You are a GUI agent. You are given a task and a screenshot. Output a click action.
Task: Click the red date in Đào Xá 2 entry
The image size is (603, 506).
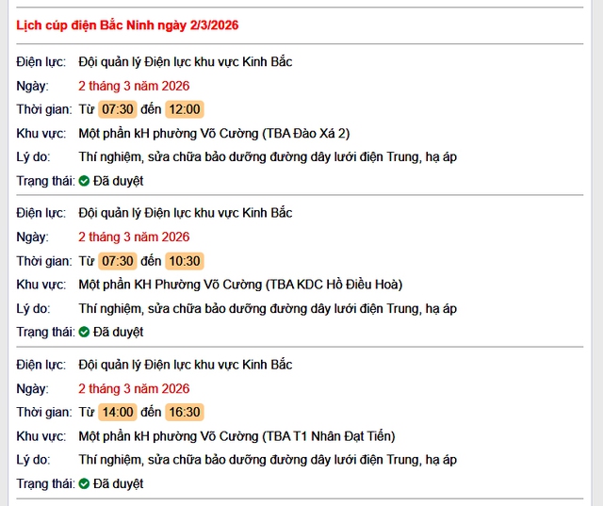pyautogui.click(x=134, y=85)
